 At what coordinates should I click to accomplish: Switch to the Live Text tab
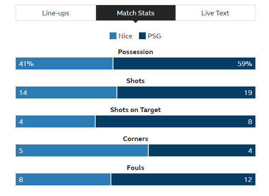(x=215, y=13)
